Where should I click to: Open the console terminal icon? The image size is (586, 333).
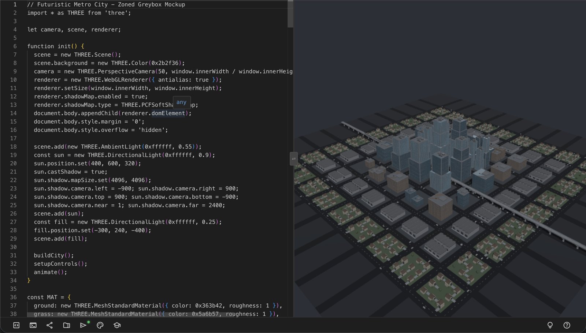coord(33,325)
